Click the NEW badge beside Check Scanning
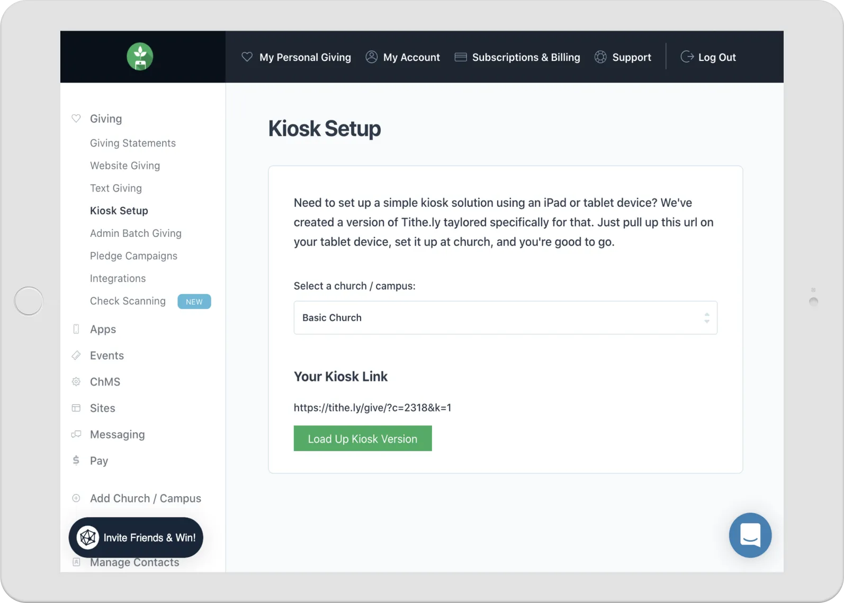 pos(194,301)
